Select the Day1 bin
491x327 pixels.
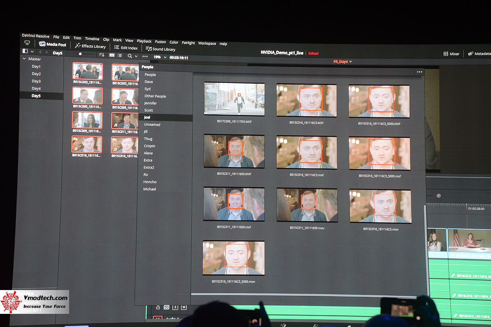(x=36, y=66)
